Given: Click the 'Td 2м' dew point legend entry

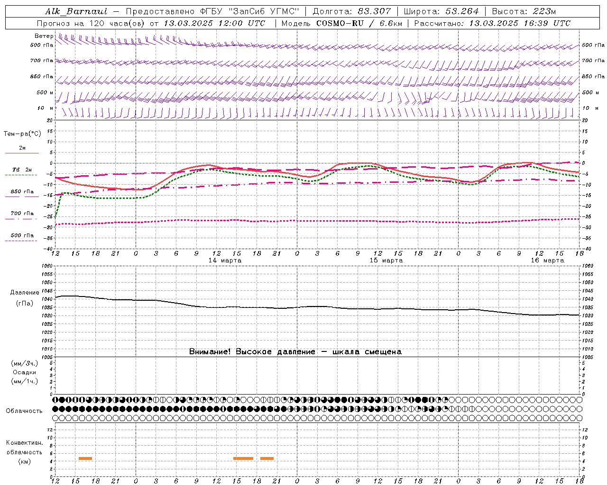Looking at the screenshot, I should 22,170.
